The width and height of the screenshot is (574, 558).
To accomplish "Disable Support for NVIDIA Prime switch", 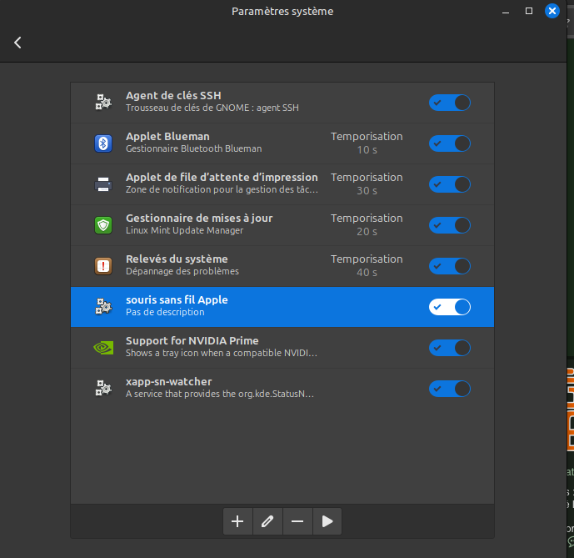I will pos(450,348).
